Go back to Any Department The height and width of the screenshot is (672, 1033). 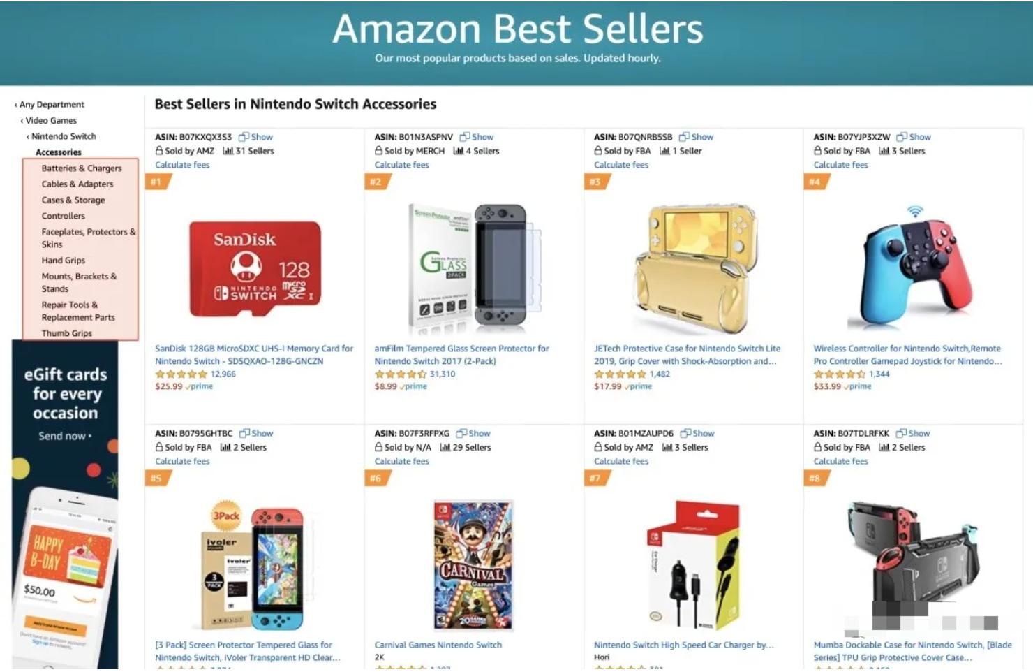point(51,105)
